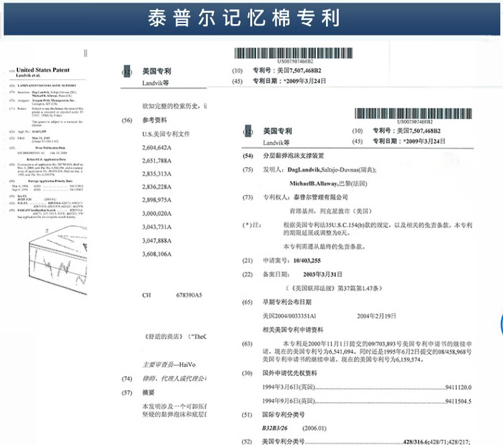503x445 pixels.
Task: Click the 《美国联邦法规》第37篇 note
Action: (x=333, y=288)
